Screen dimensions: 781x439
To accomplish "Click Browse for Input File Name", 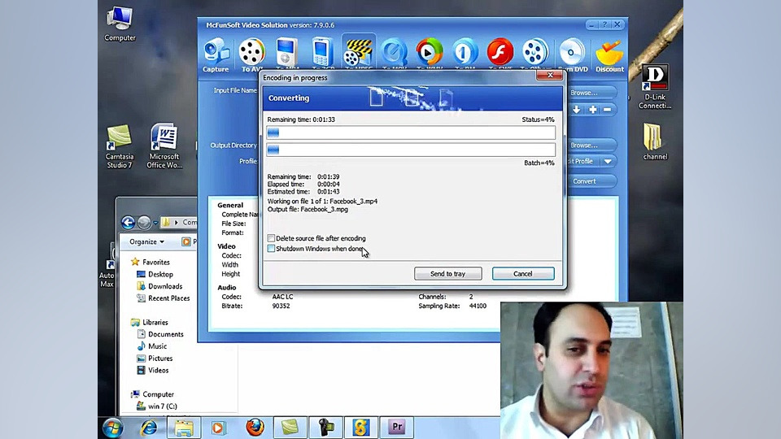I will coord(591,93).
